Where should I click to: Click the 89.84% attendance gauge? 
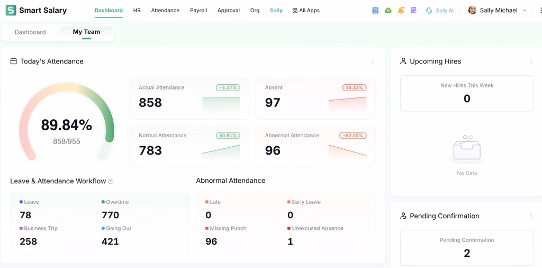coord(66,121)
